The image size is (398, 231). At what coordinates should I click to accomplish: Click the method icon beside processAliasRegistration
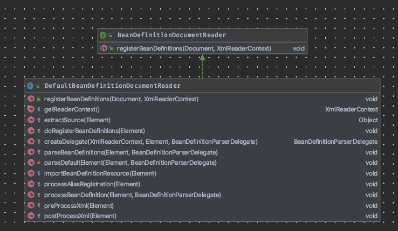tap(31, 184)
